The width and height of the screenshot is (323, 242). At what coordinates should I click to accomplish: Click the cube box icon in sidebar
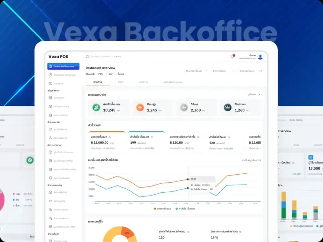[50, 106]
